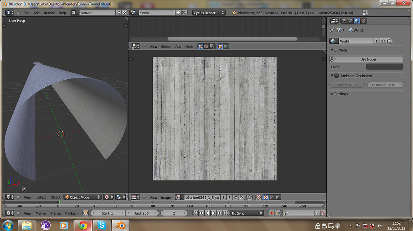Click the pin icon in Properties breadcrumb
The height and width of the screenshot is (231, 413).
[332, 30]
